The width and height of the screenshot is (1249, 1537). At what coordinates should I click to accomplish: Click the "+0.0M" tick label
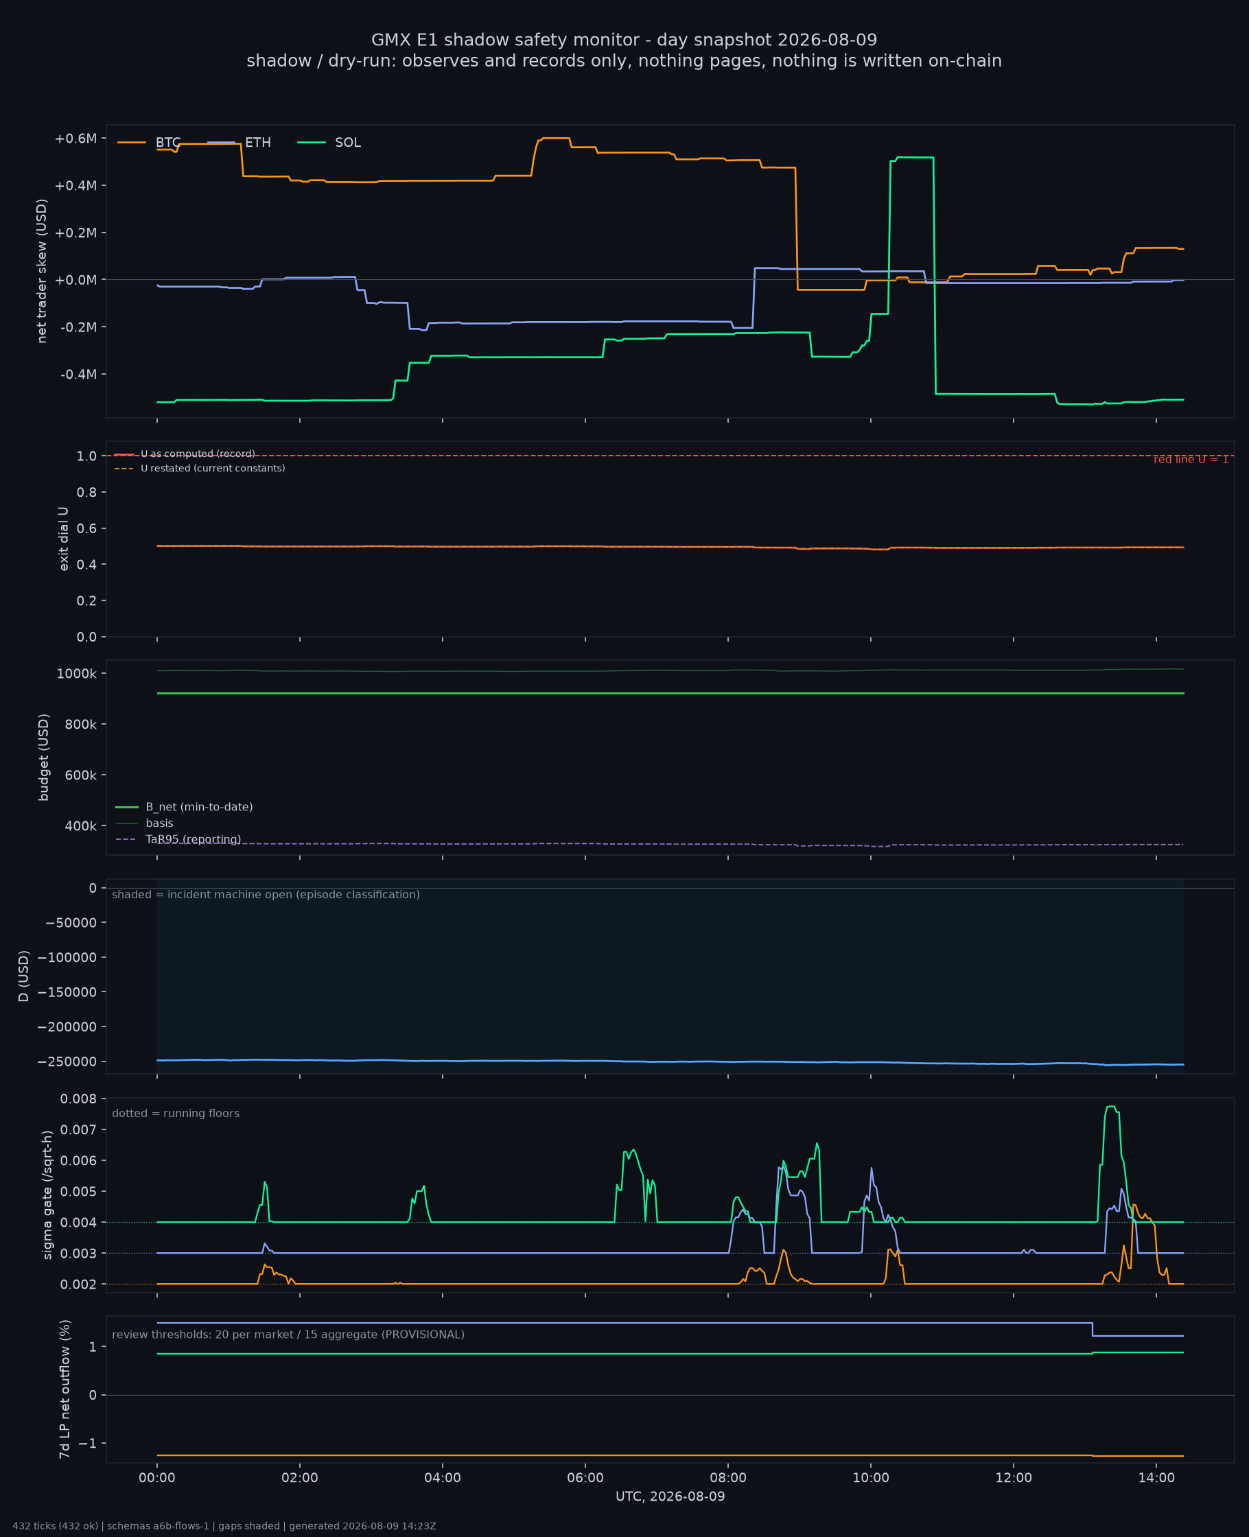pyautogui.click(x=75, y=280)
